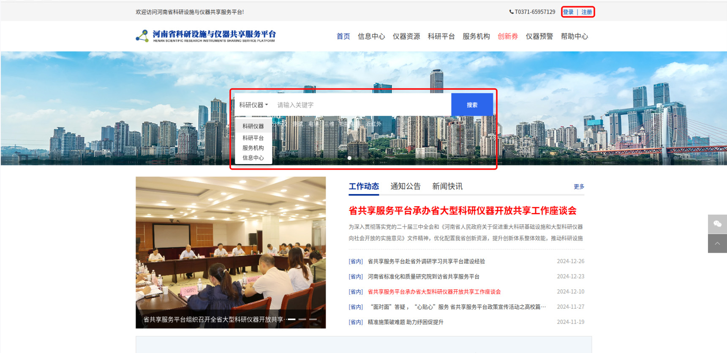Switch to the 新闻快讯 tab

447,186
